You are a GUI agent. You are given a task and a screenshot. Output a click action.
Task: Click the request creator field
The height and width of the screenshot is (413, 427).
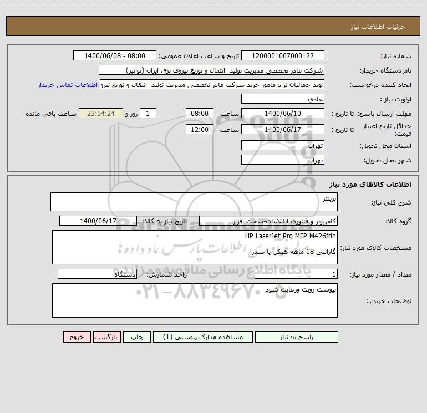coord(212,85)
